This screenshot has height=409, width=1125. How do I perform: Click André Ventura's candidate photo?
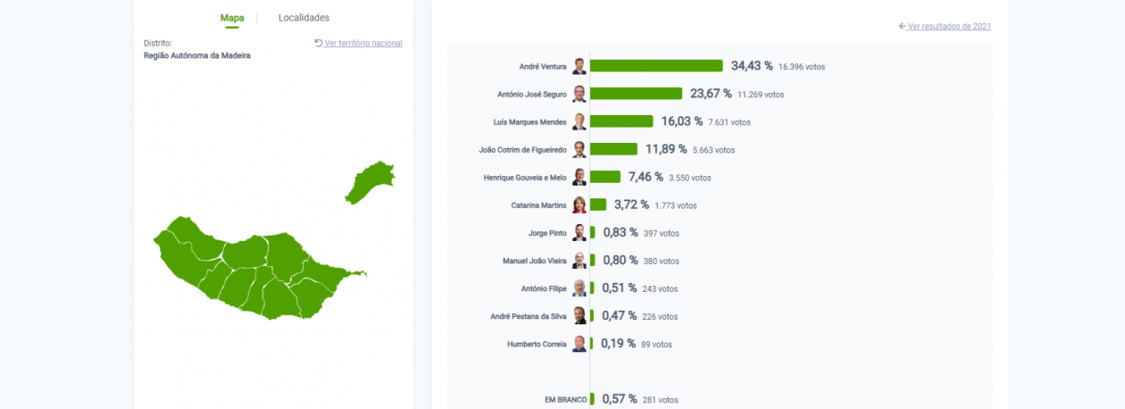[x=579, y=66]
